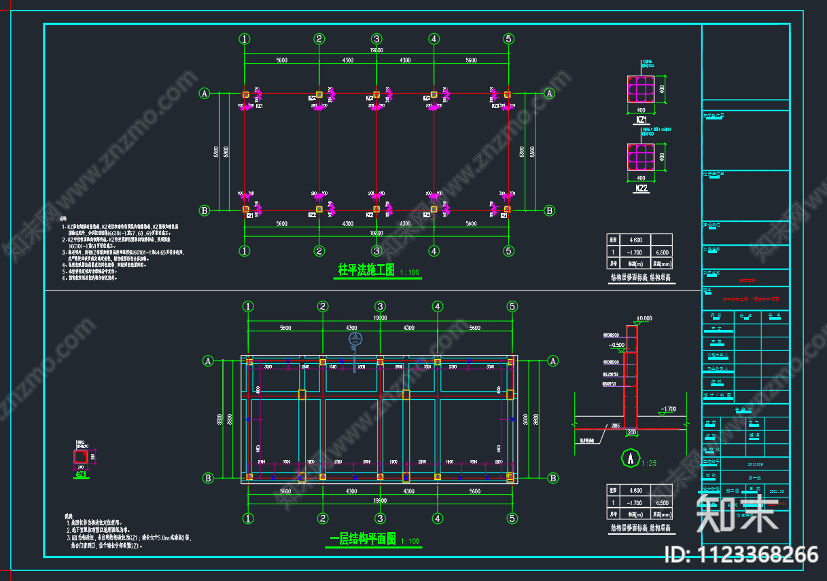Click the octagonal section A marker beside 1:25

pyautogui.click(x=632, y=460)
